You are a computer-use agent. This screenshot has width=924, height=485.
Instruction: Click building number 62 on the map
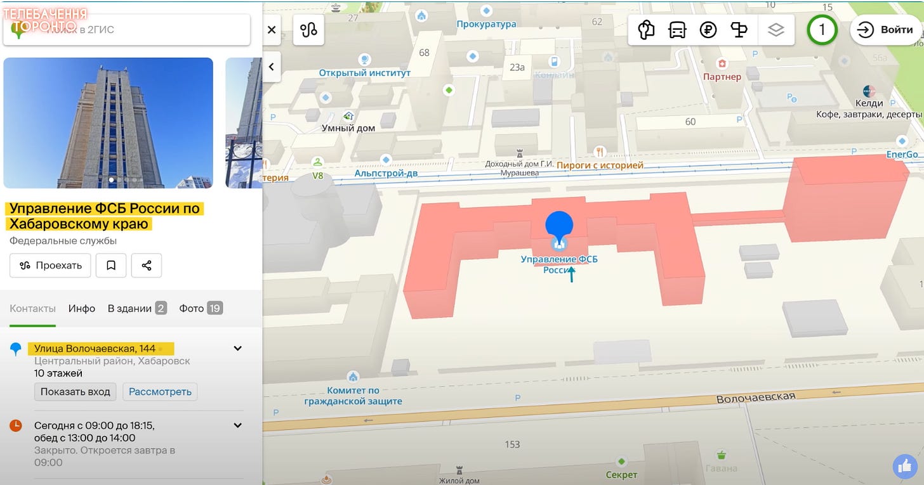597,22
